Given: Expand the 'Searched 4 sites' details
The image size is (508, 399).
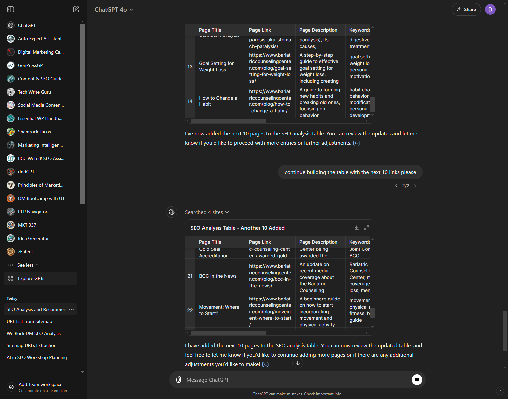Looking at the screenshot, I should pyautogui.click(x=207, y=212).
